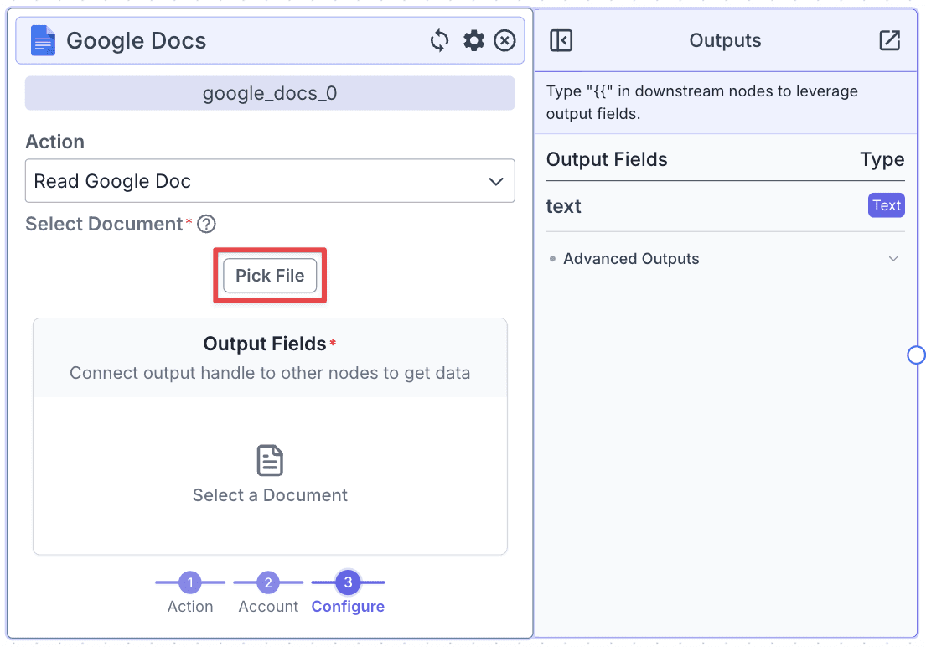926x647 pixels.
Task: Click the Type column header
Action: click(882, 159)
